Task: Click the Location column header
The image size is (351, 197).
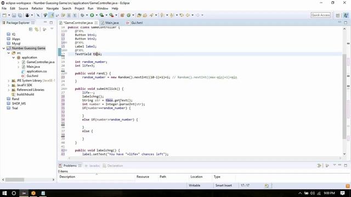Action: (x=201, y=177)
